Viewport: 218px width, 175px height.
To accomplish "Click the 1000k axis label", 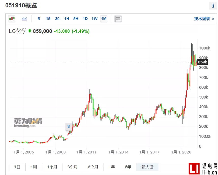I will pos(205,48).
